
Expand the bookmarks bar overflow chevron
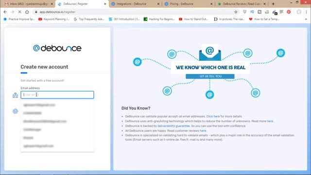point(306,19)
